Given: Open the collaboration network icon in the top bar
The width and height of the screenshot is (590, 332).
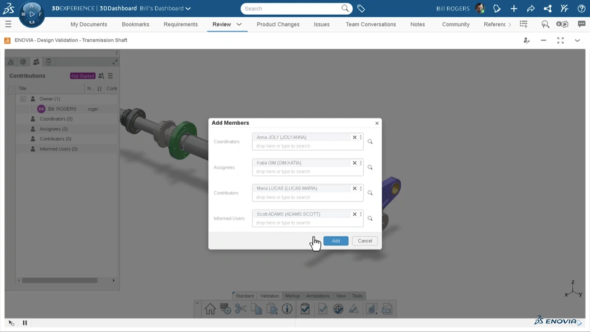Looking at the screenshot, I should coord(548,8).
